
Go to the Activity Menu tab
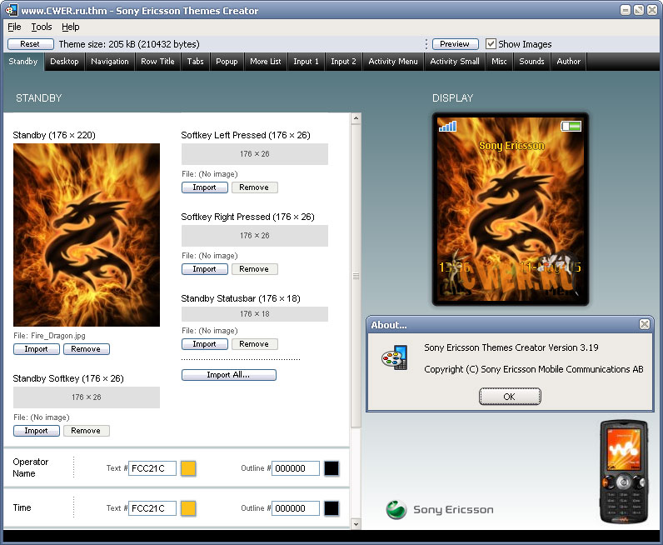(x=393, y=62)
